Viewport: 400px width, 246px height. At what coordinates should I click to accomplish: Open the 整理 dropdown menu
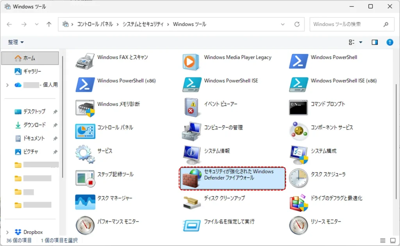point(16,42)
